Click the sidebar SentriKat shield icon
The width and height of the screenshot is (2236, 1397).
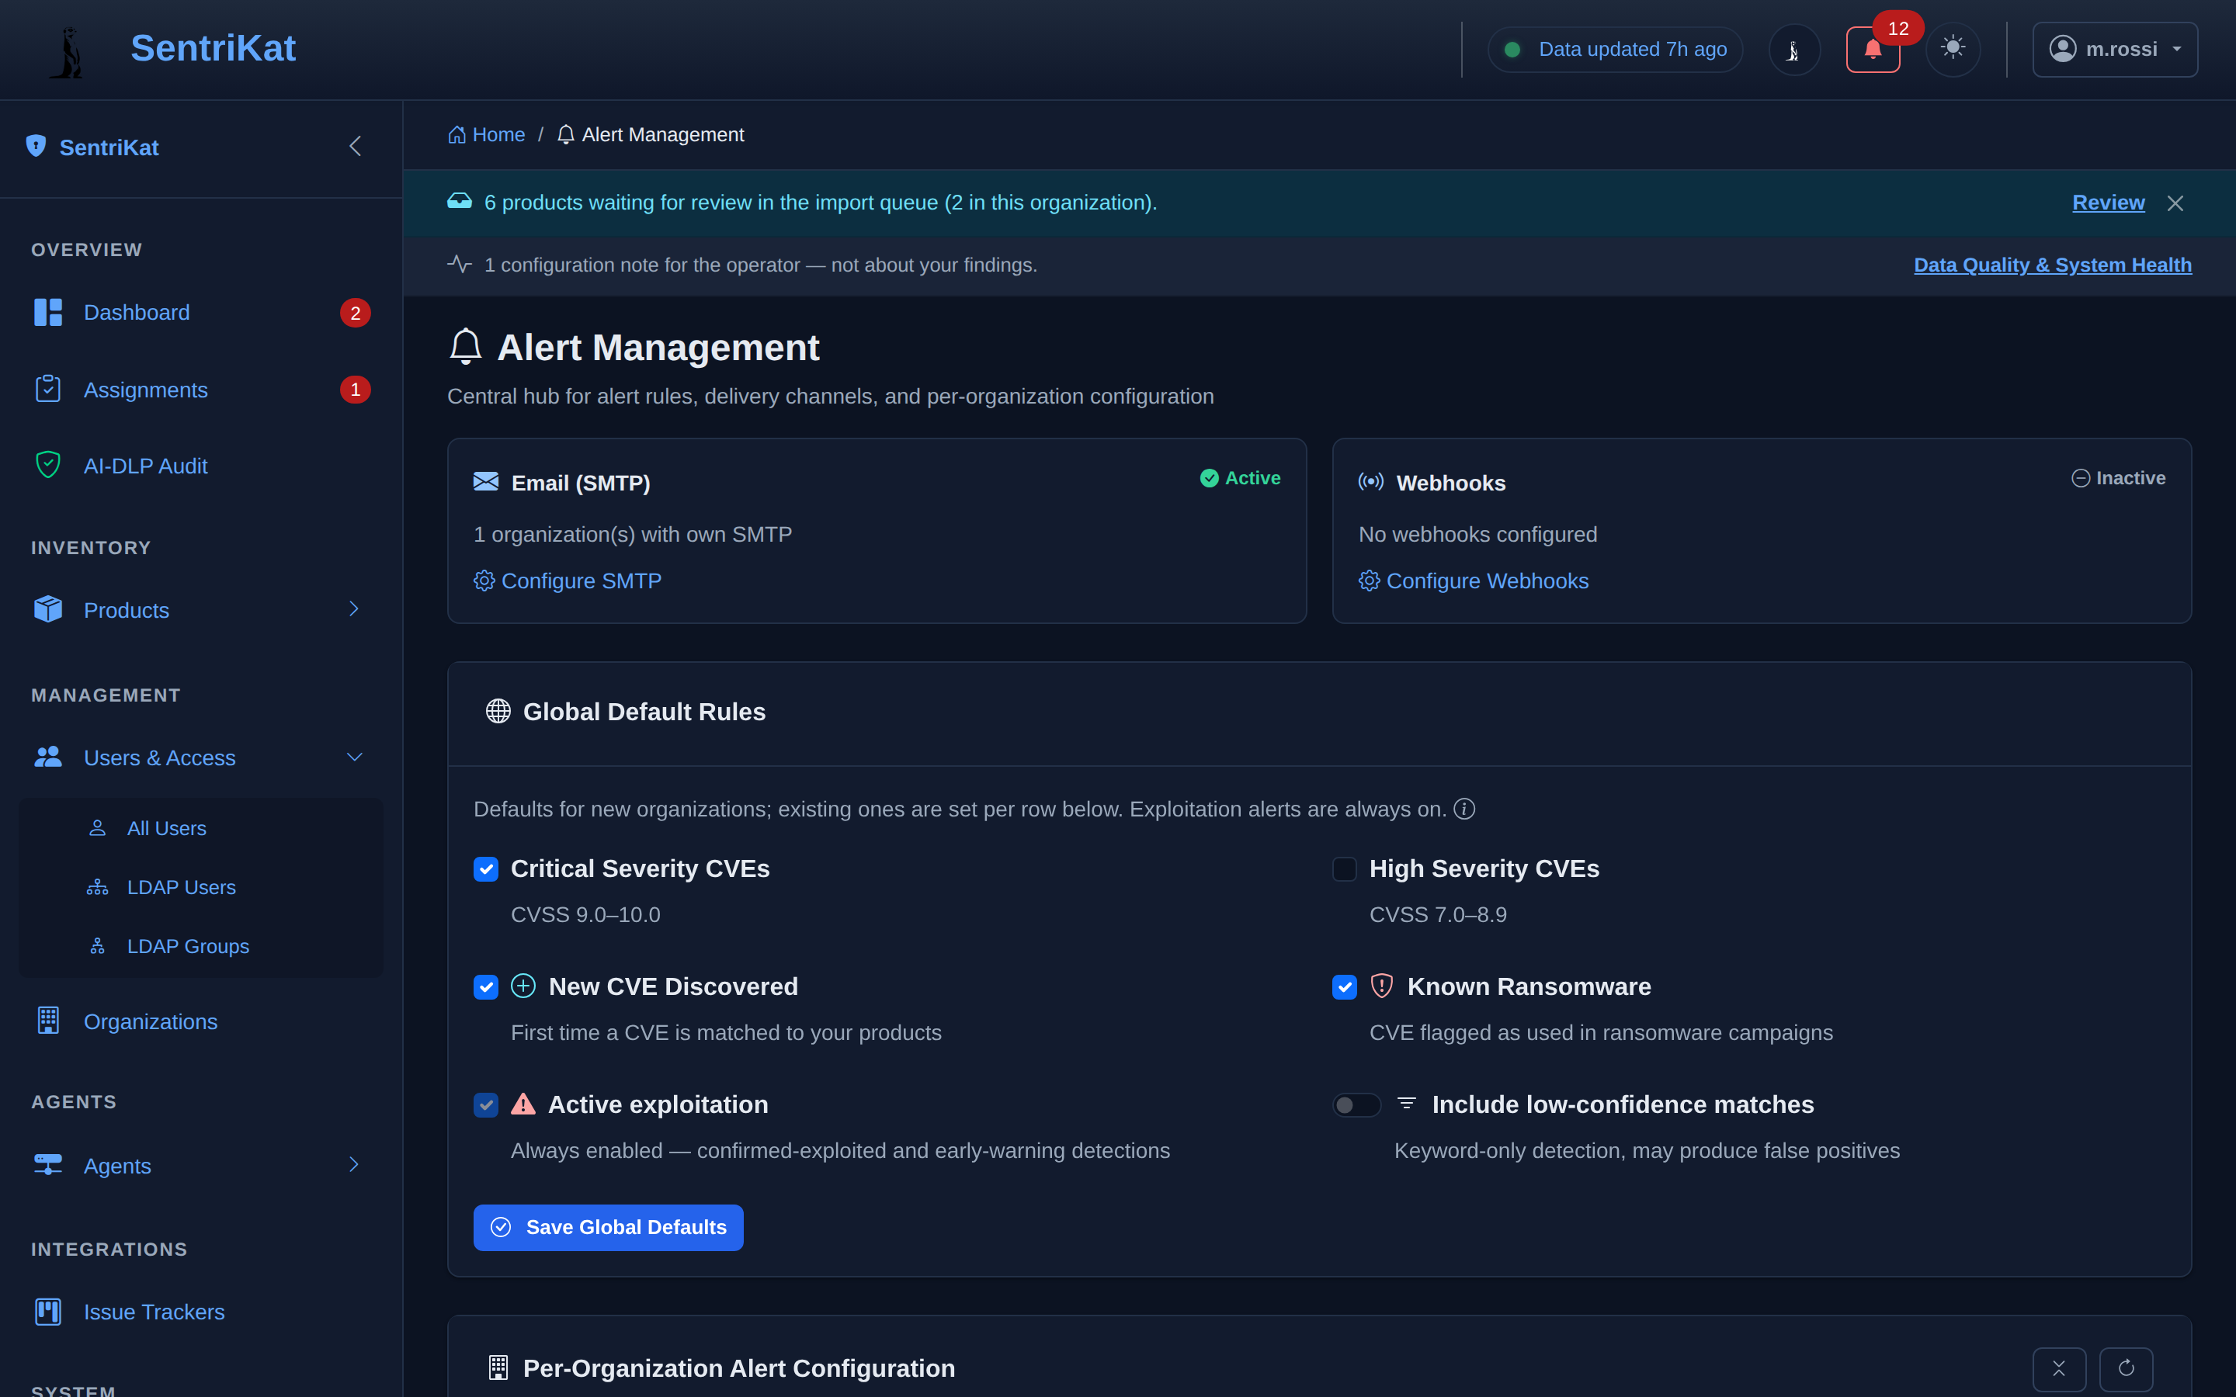click(36, 146)
